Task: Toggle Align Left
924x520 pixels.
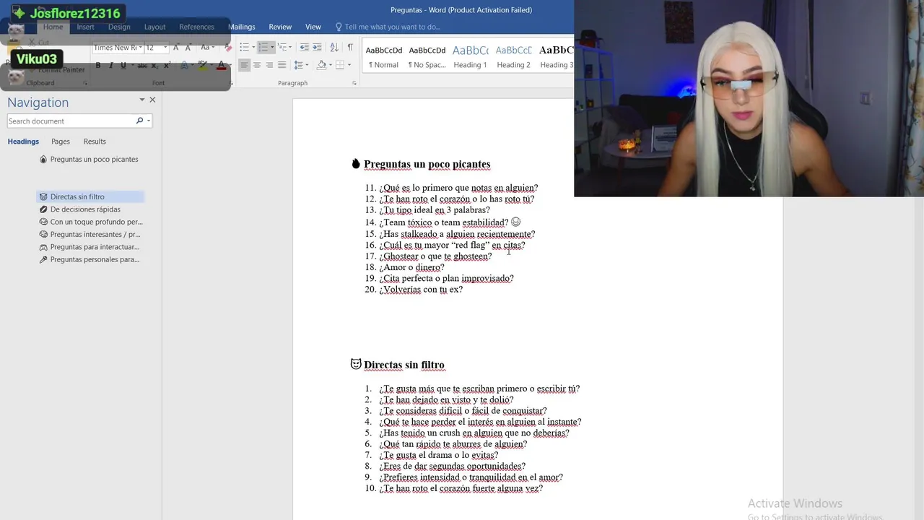Action: point(244,65)
